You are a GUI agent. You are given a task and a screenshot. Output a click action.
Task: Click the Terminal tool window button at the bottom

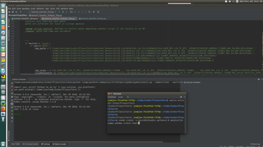45,144
